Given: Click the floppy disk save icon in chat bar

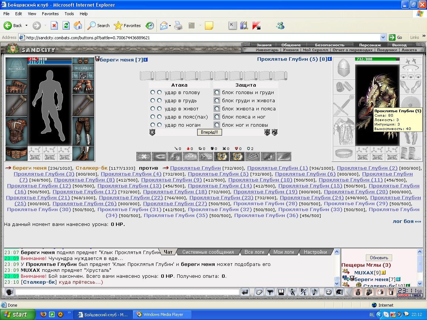Looking at the screenshot, I should pos(281,292).
